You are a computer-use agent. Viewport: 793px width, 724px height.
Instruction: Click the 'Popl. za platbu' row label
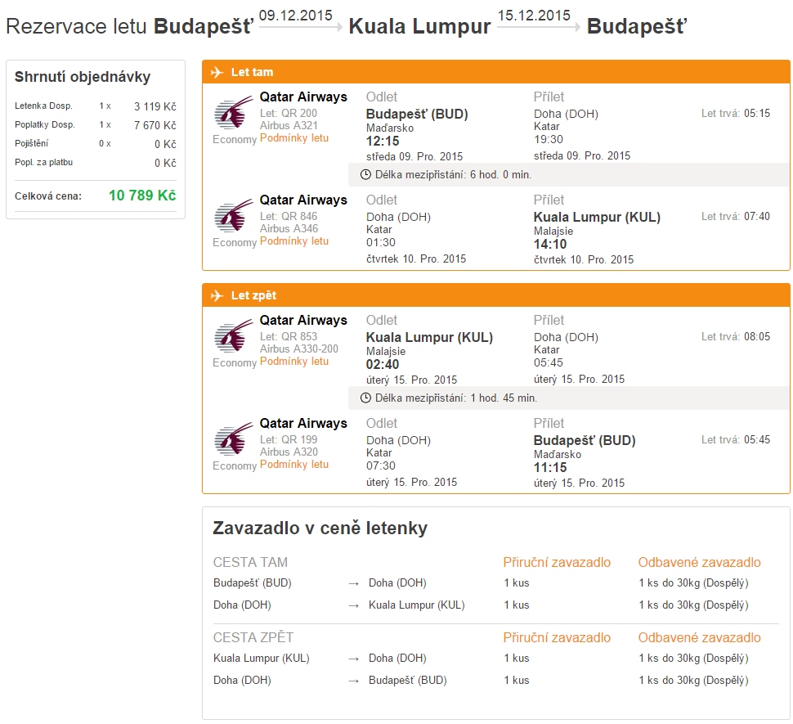pyautogui.click(x=44, y=163)
